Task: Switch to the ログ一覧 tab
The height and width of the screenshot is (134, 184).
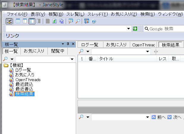Action: tap(90, 45)
